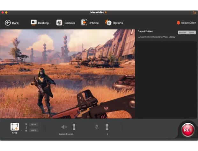The image size is (198, 151).
Task: Open the output folder with Open button
Action: click(191, 33)
